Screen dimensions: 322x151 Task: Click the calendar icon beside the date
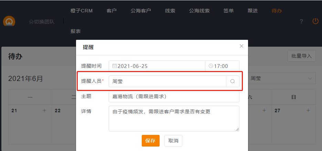pyautogui.click(x=115, y=66)
